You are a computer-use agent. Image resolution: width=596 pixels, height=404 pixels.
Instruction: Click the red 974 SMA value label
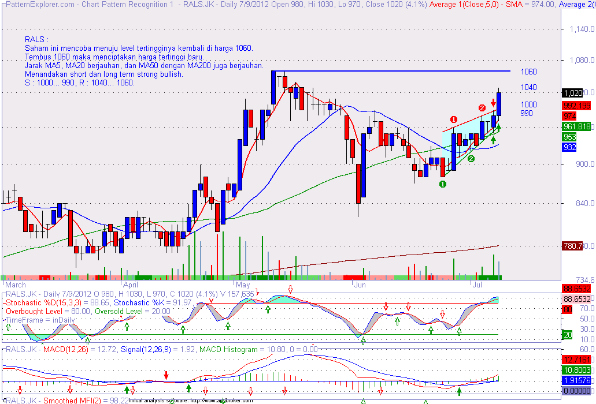569,115
